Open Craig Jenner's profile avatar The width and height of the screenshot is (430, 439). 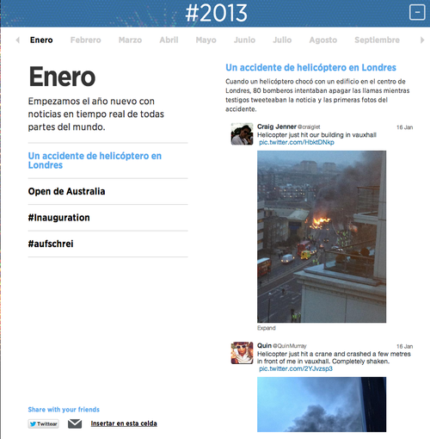click(243, 134)
